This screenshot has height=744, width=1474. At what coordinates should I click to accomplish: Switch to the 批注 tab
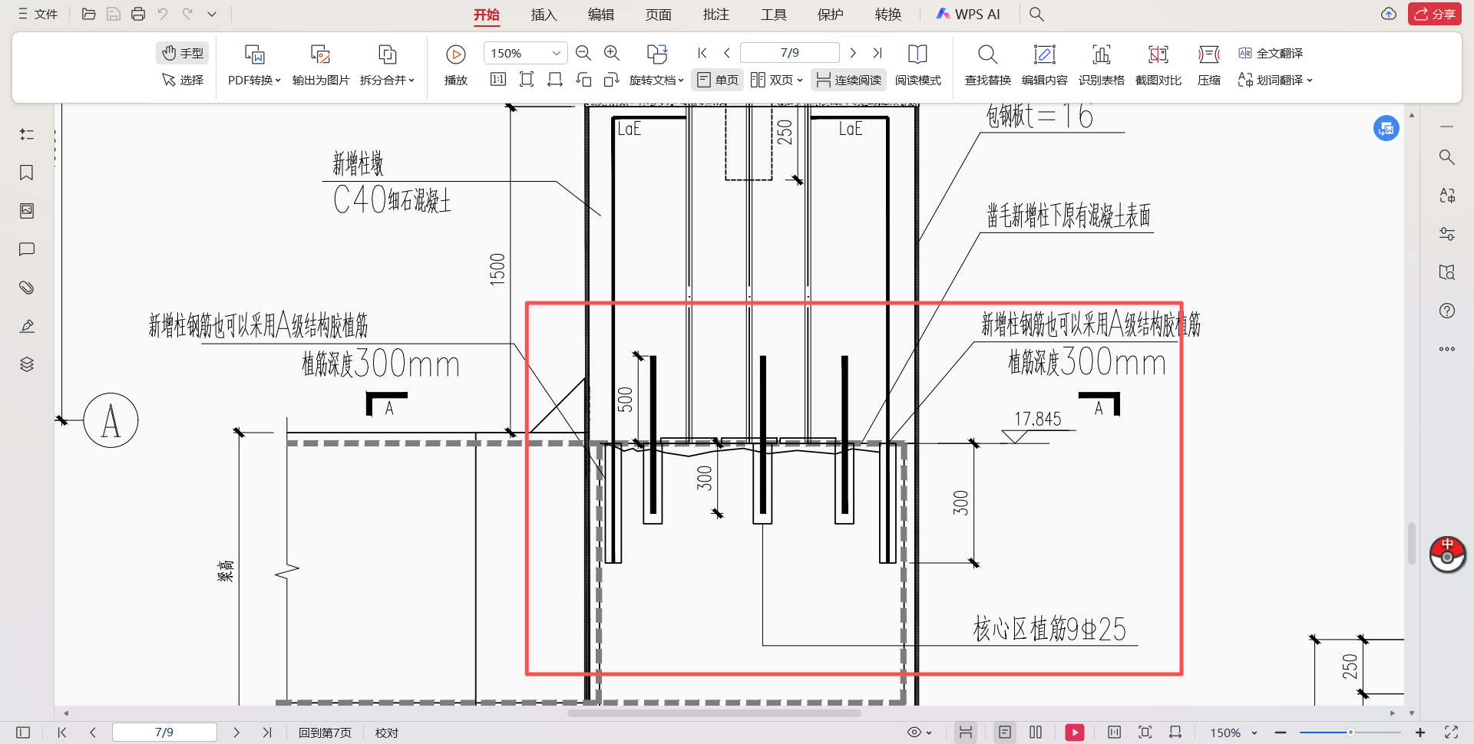point(716,15)
